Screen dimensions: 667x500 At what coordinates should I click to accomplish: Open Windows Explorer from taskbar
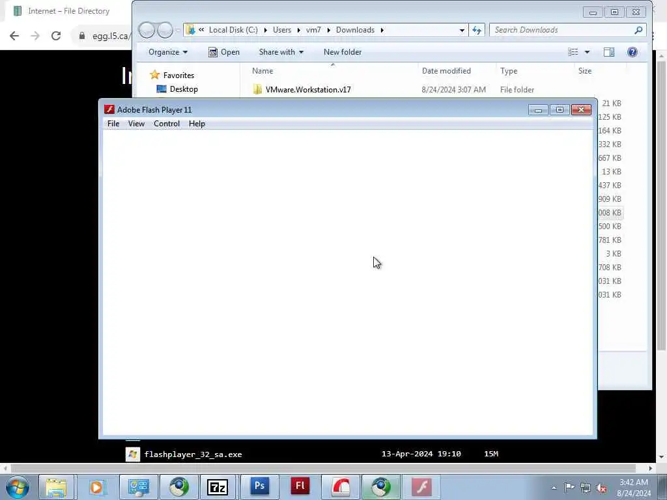point(56,487)
